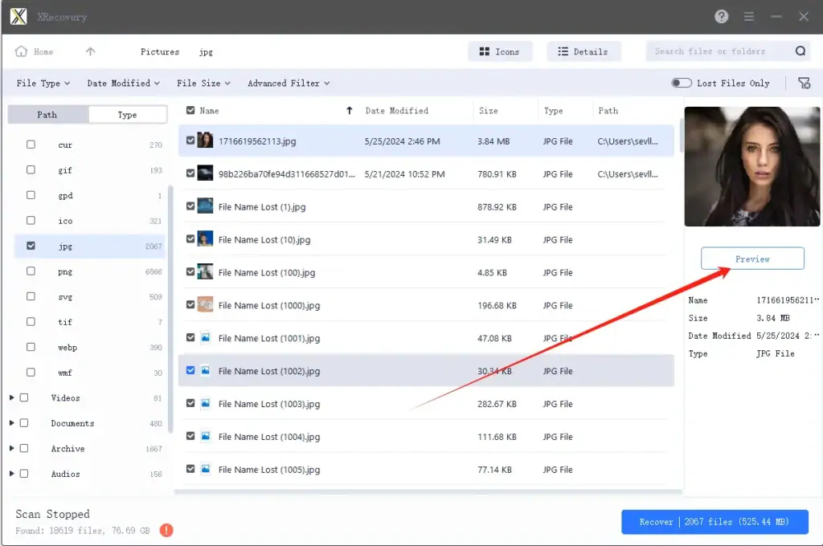Switch to Icons view
Viewport: 823px width, 546px height.
[501, 51]
